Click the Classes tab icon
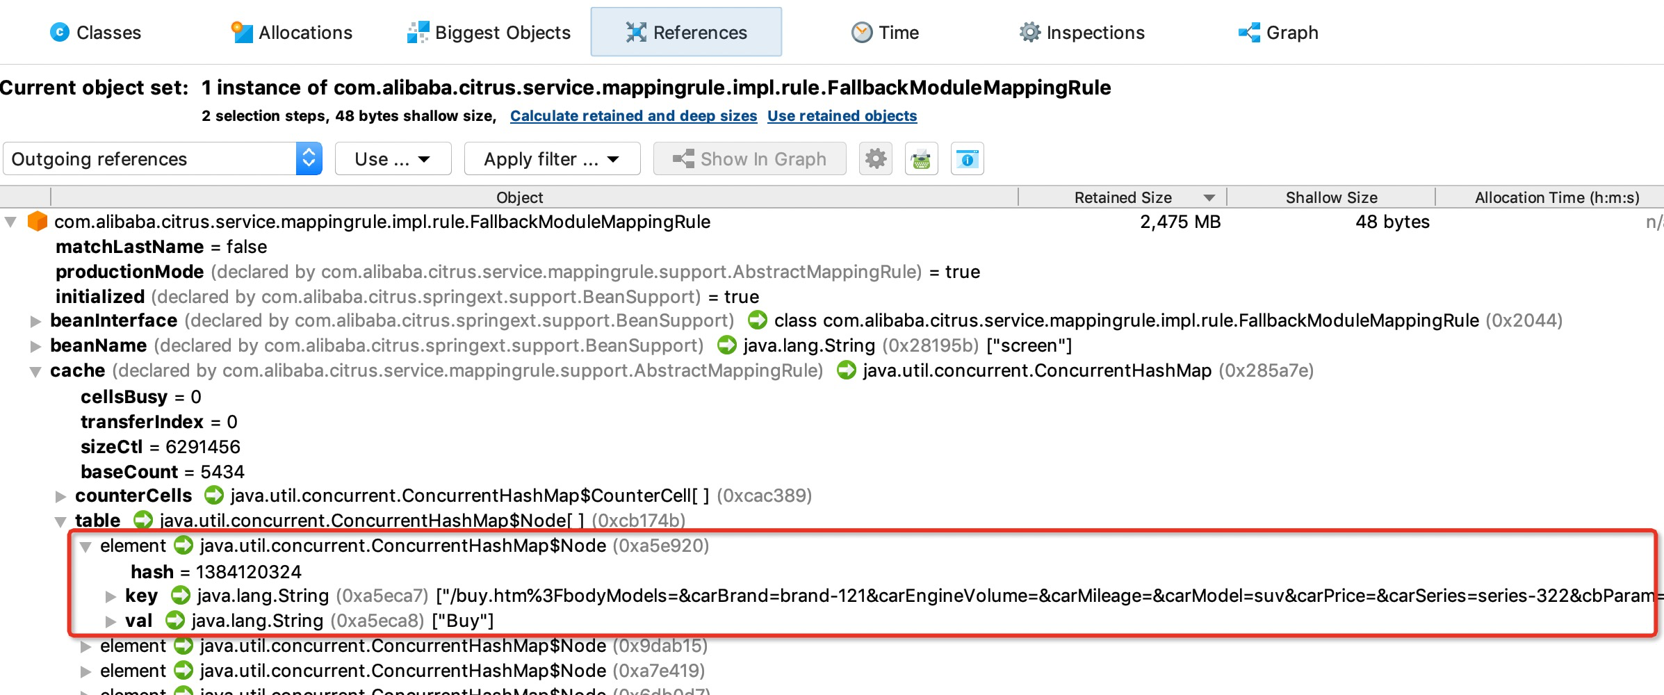This screenshot has height=695, width=1664. [x=60, y=32]
